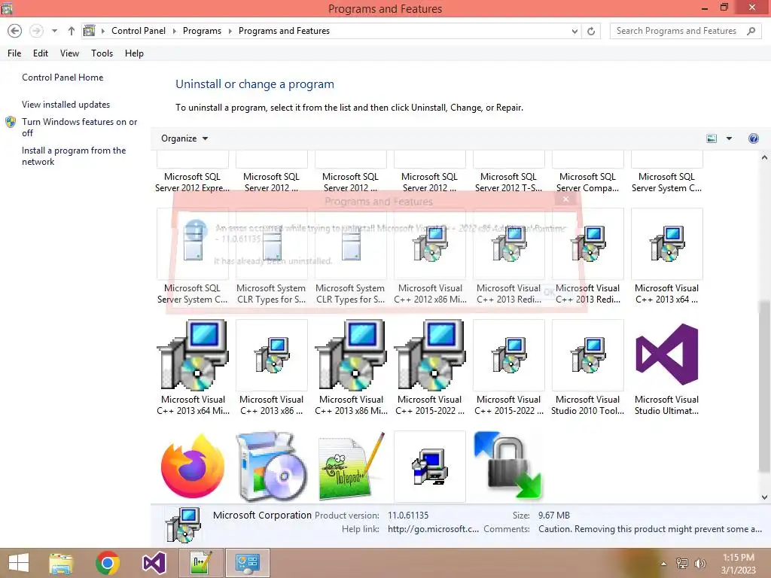
Task: Open the help question mark button
Action: click(x=753, y=138)
